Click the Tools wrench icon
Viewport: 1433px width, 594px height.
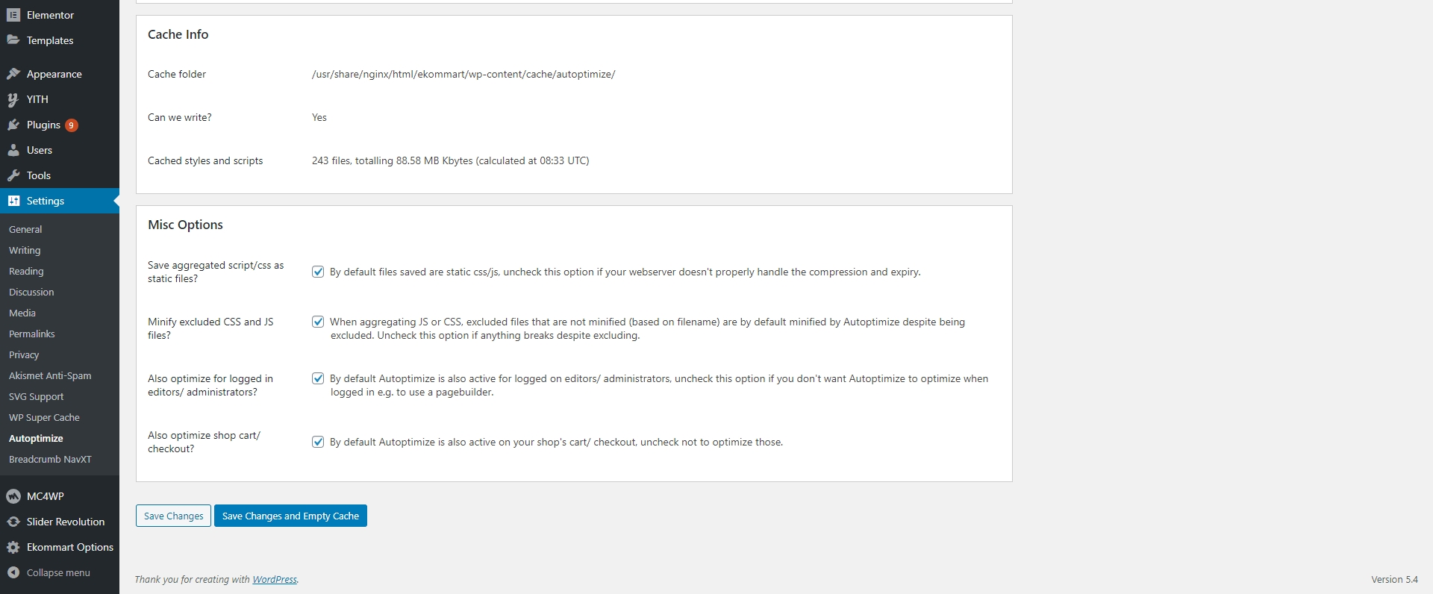13,175
